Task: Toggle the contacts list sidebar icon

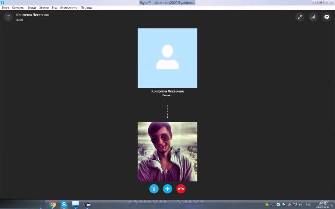Action: [8, 17]
